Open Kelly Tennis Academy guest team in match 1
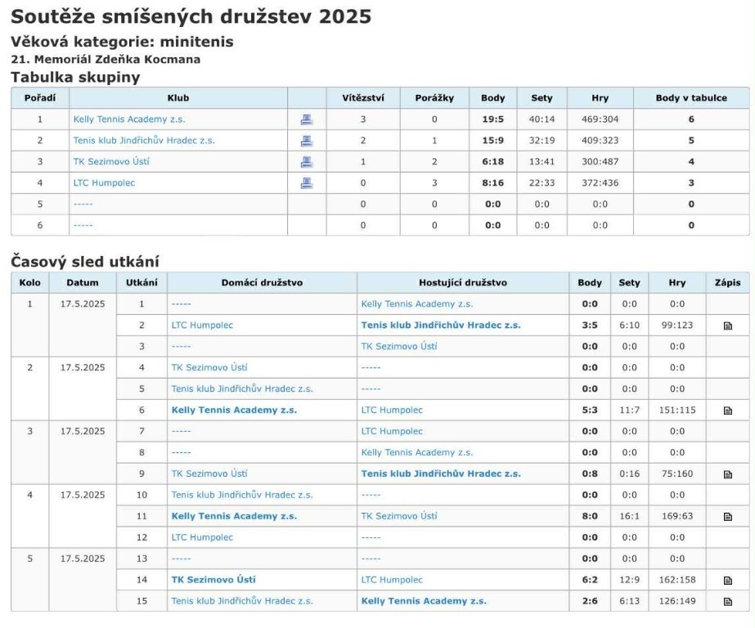The width and height of the screenshot is (755, 628). coord(417,304)
